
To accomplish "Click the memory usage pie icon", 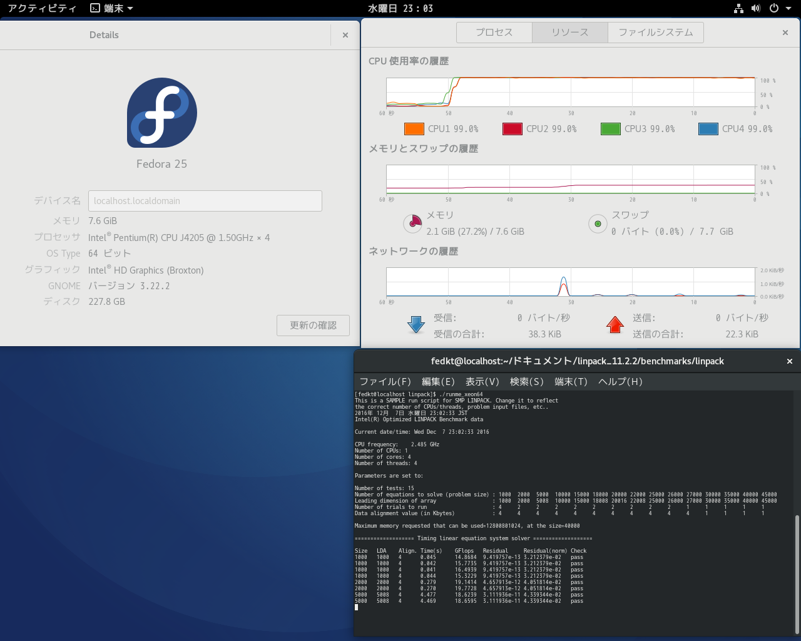I will click(x=412, y=223).
